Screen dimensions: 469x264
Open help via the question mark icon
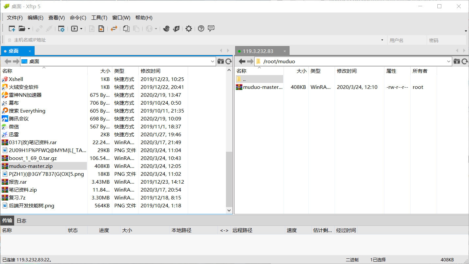[x=201, y=29]
